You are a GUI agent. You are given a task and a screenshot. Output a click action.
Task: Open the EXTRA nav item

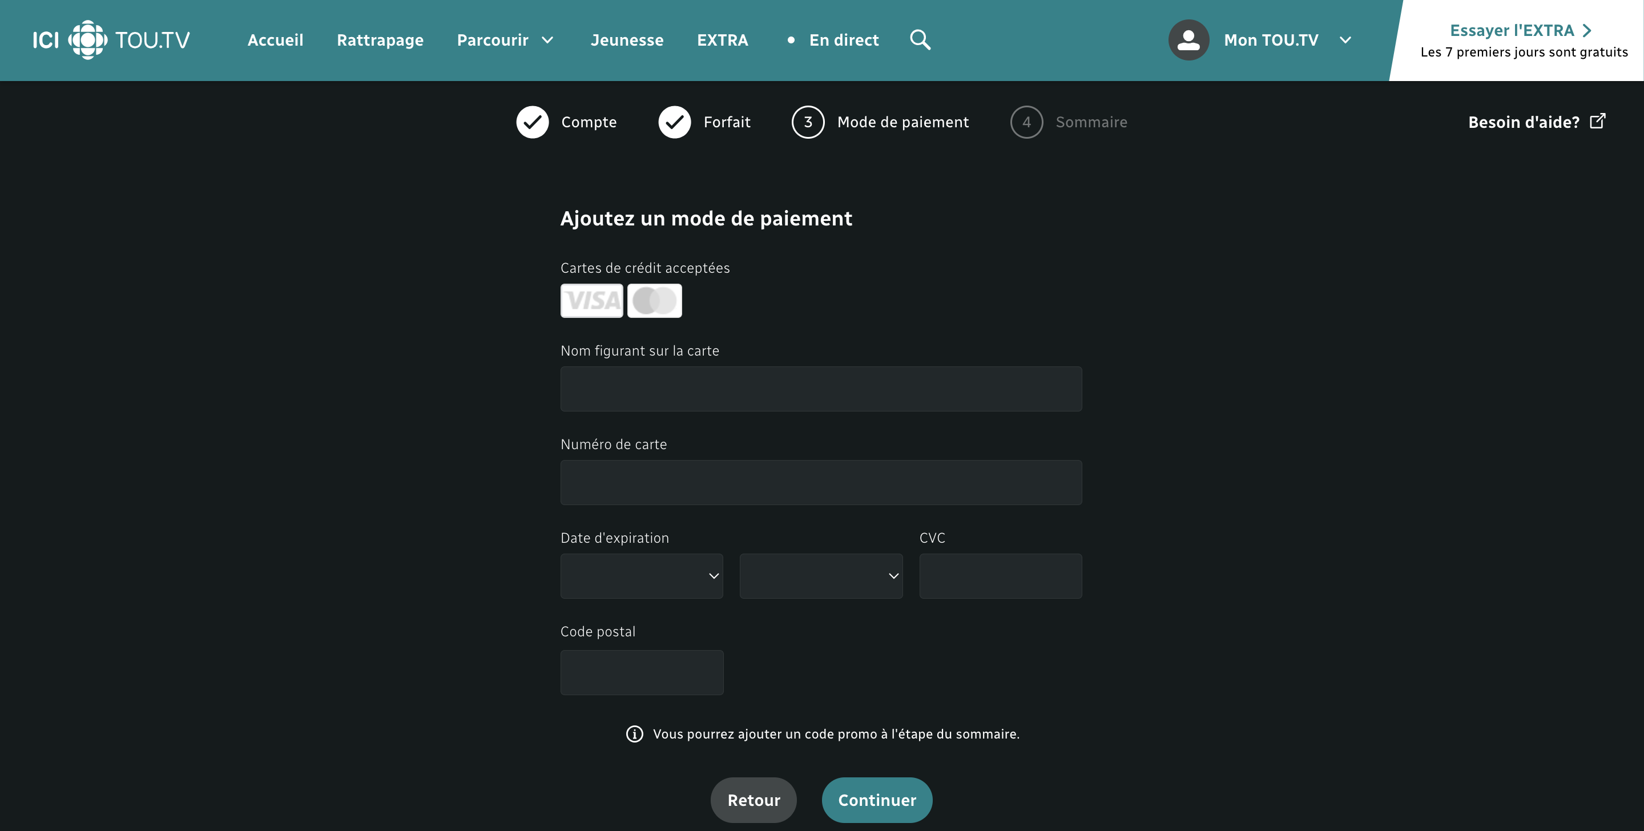point(723,40)
